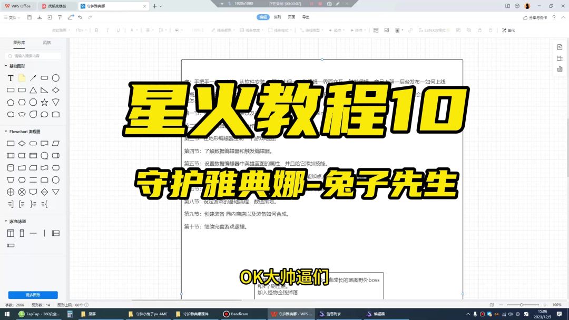Pick the yellow sticky note shape
This screenshot has width=569, height=320.
(x=22, y=78)
